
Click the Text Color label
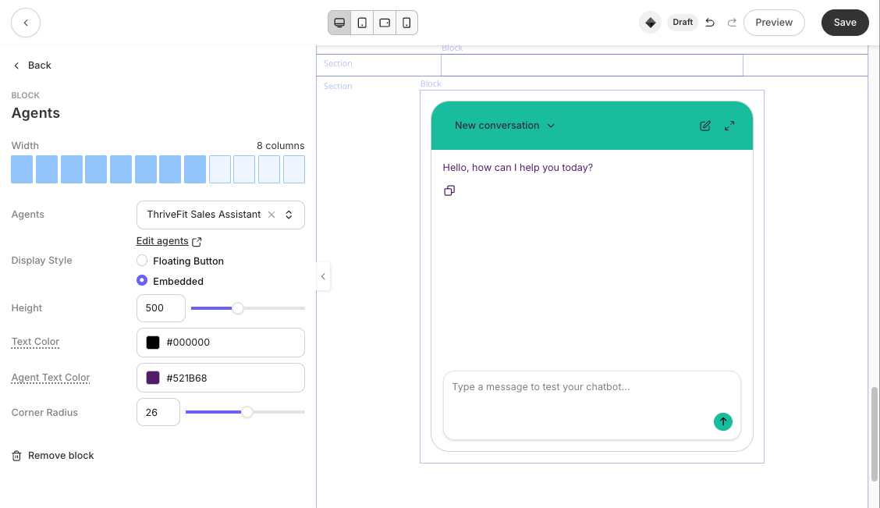pos(35,341)
